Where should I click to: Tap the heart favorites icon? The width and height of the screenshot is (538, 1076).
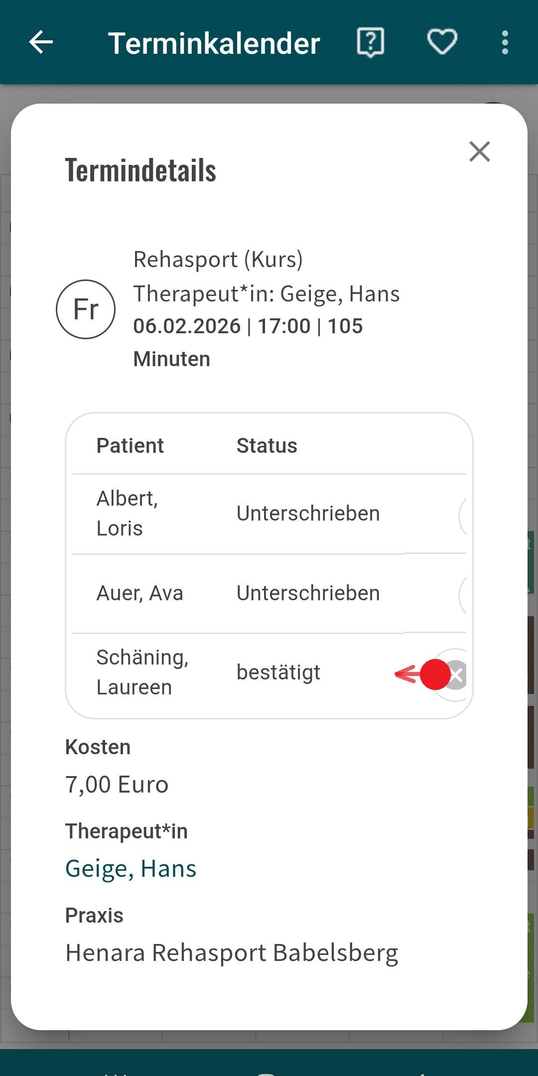(442, 42)
